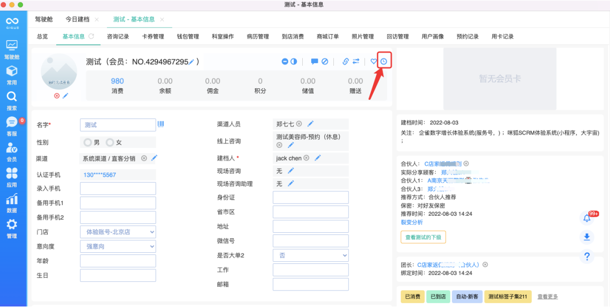Click the chain link icon in profile header
This screenshot has height=308, width=610.
coord(346,62)
